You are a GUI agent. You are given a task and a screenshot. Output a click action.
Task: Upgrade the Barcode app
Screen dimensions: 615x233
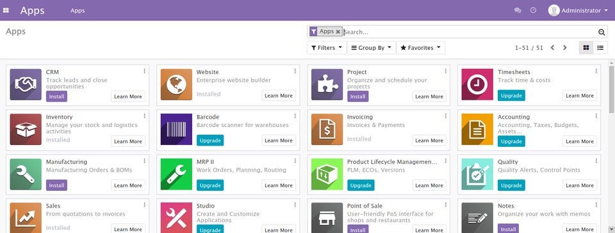(210, 140)
